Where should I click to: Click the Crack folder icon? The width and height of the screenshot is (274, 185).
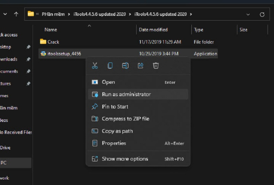pyautogui.click(x=43, y=42)
